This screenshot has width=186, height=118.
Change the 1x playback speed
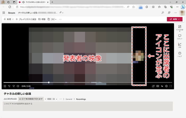pyautogui.click(x=162, y=86)
